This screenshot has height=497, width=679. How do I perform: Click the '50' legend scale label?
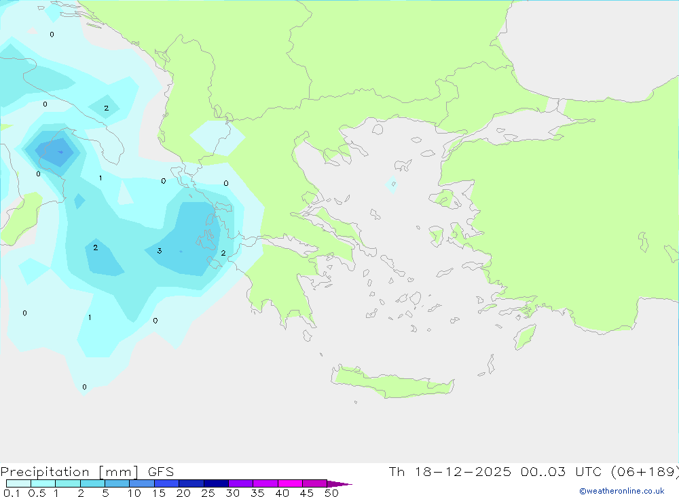331,493
